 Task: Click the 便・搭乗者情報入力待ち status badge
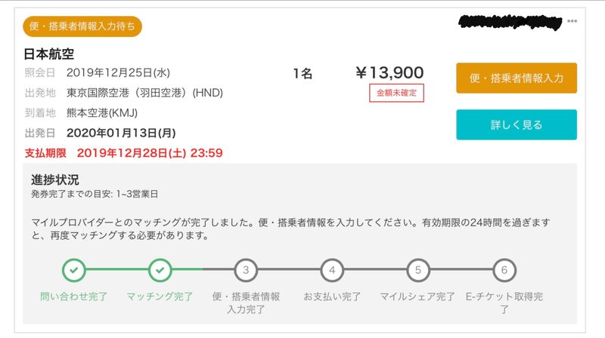tap(83, 26)
